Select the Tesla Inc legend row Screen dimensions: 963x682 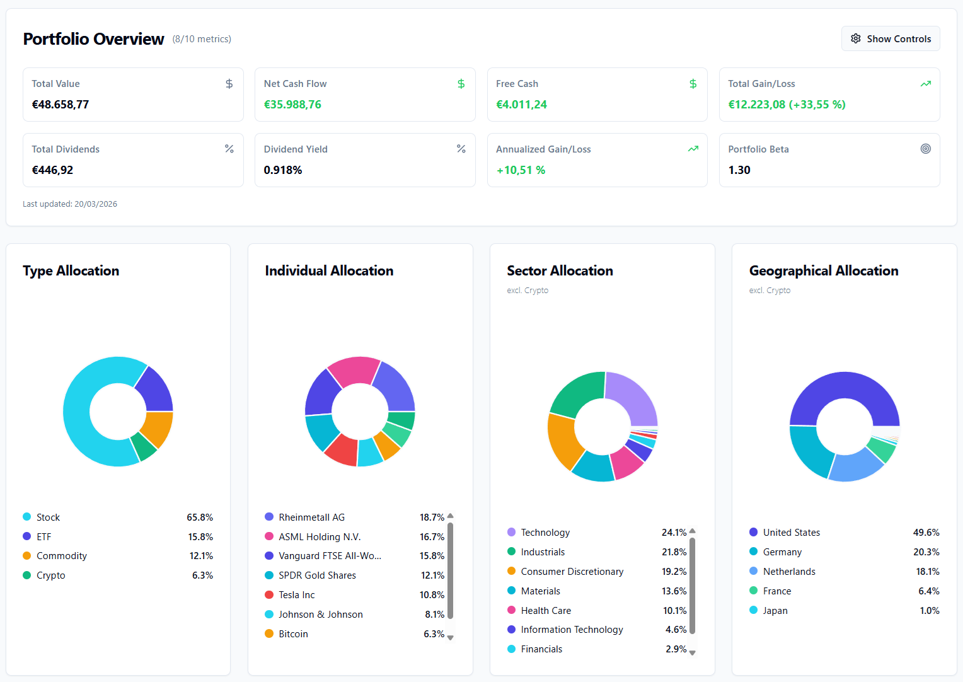coord(355,594)
